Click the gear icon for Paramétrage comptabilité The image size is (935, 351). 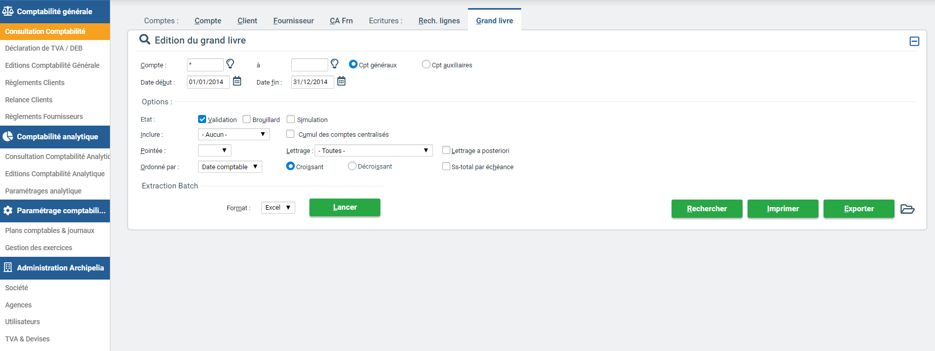8,210
